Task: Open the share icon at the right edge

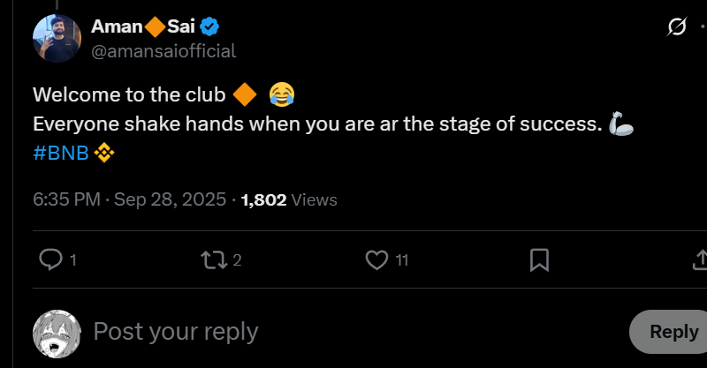Action: [x=698, y=260]
